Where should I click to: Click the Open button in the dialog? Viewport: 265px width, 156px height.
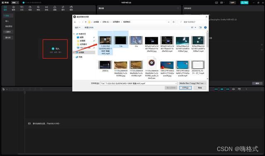[185, 88]
